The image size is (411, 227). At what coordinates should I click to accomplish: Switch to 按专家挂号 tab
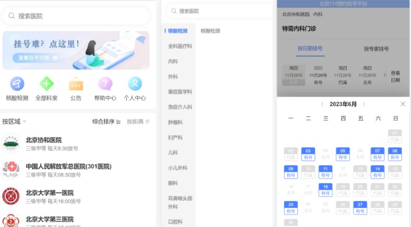pos(377,49)
